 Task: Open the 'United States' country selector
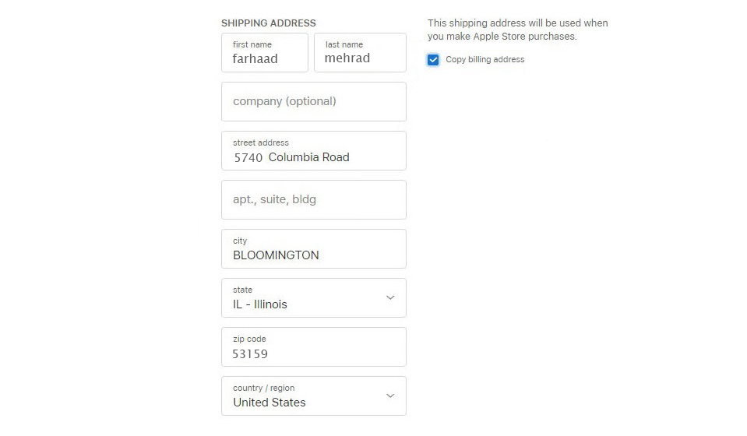(x=314, y=396)
